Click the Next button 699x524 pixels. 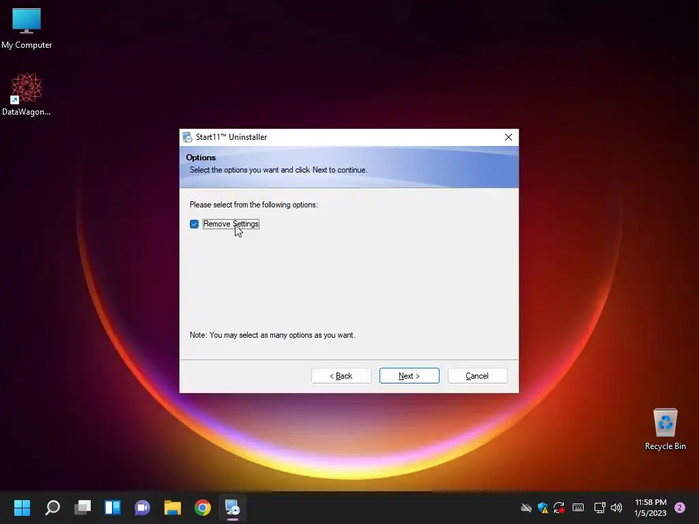pos(410,376)
